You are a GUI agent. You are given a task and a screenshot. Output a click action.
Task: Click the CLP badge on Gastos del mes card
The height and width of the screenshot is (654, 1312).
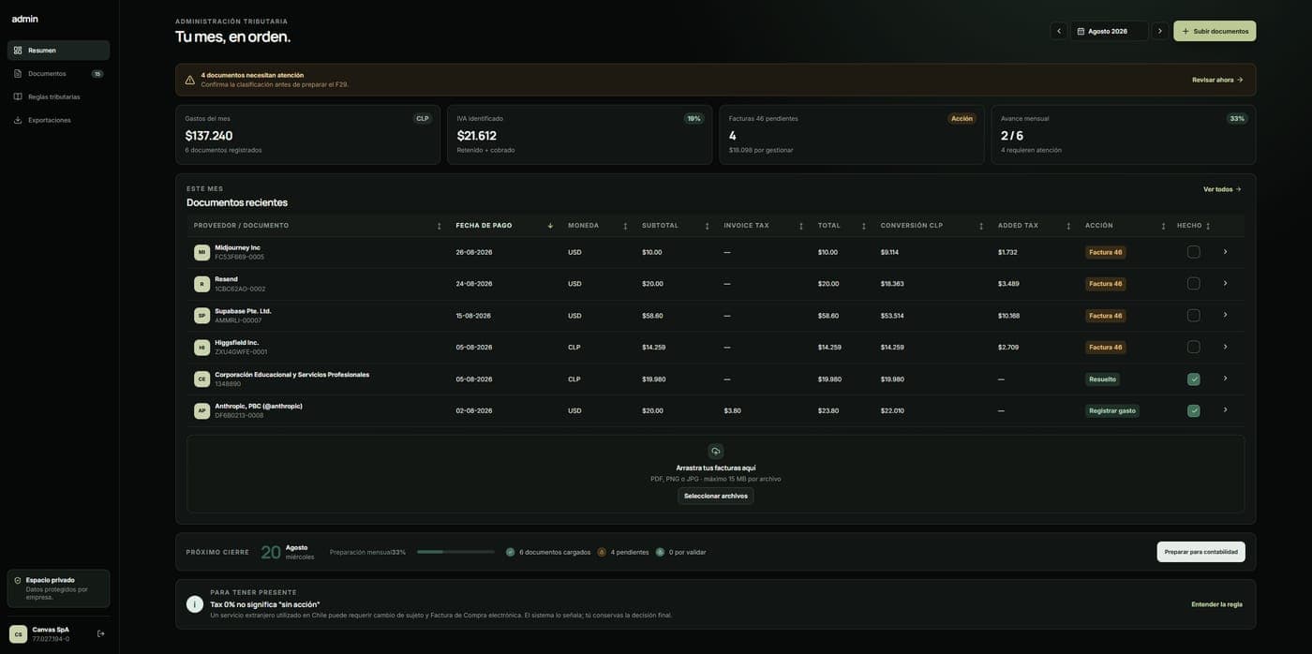click(423, 119)
